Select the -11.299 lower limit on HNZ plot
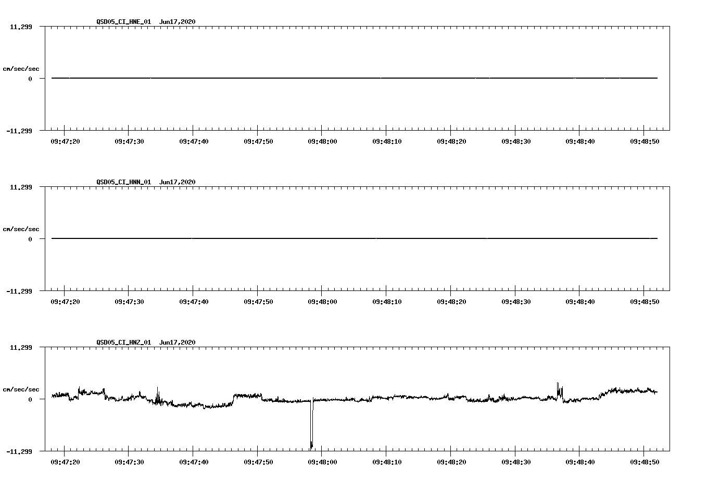Viewport: 707px width, 481px height. tap(20, 452)
